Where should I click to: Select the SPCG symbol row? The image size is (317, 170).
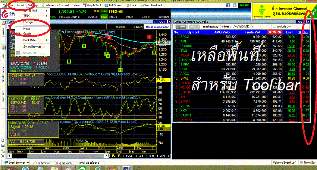tap(242, 37)
